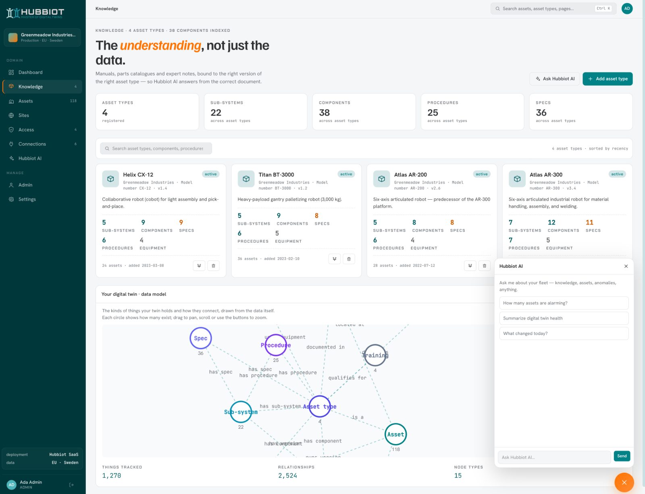Screen dimensions: 645x494
Task: Click the hierarchy icon on the Atlas AR-200 card
Action: (470, 266)
